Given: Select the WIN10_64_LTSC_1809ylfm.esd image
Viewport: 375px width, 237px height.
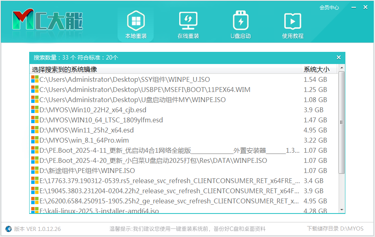Looking at the screenshot, I should 101,120.
